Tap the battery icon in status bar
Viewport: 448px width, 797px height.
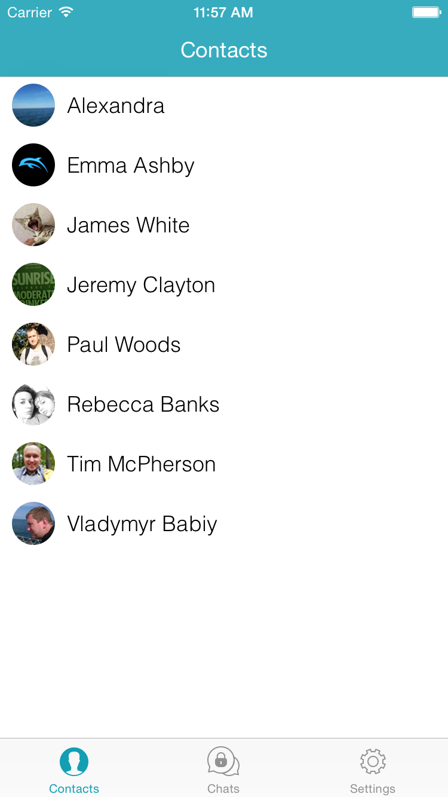pyautogui.click(x=426, y=12)
